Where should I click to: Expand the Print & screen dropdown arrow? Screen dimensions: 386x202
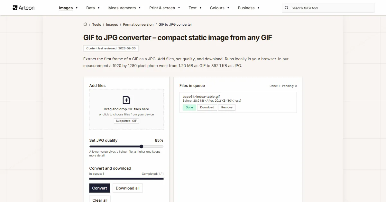[179, 8]
